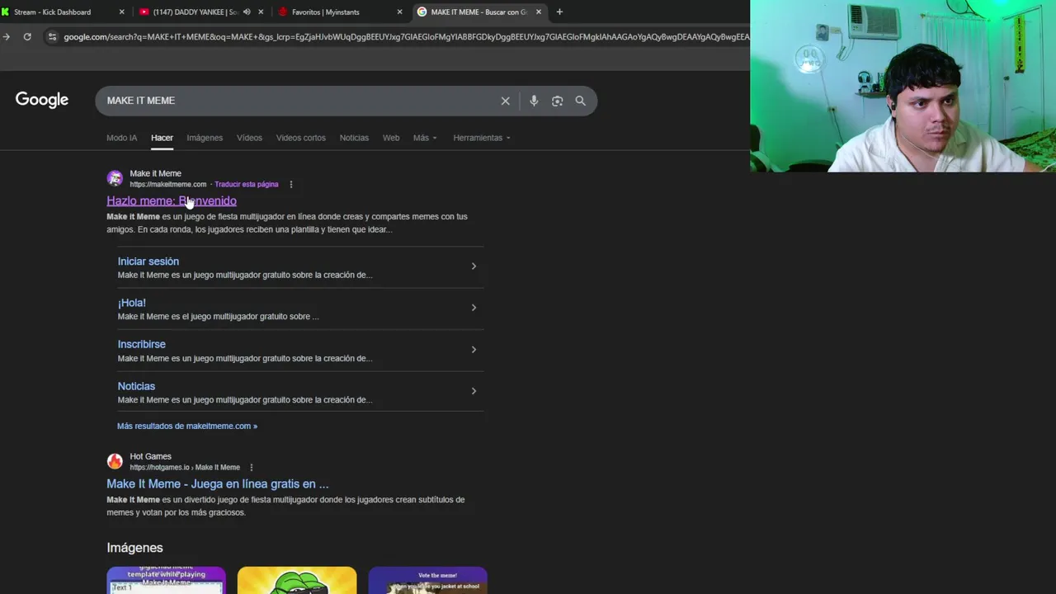This screenshot has height=594, width=1056.
Task: Expand the Más filters dropdown
Action: [425, 138]
